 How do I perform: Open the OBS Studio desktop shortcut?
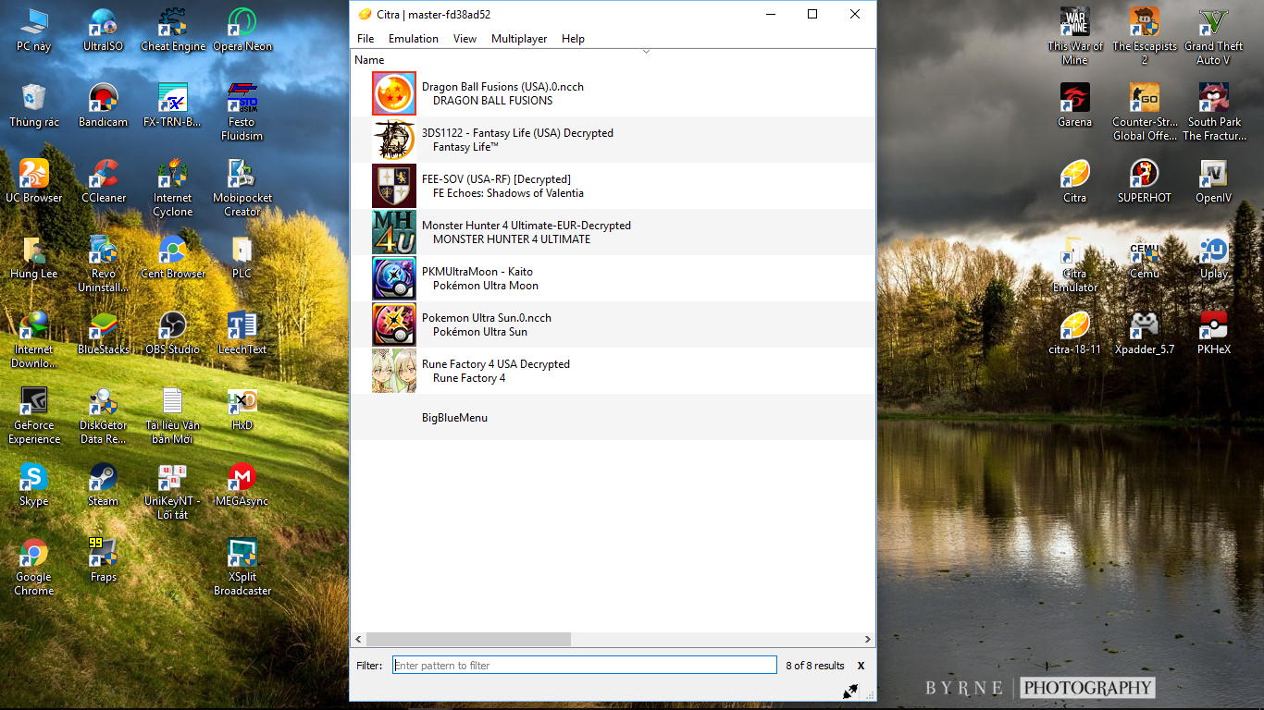click(173, 333)
